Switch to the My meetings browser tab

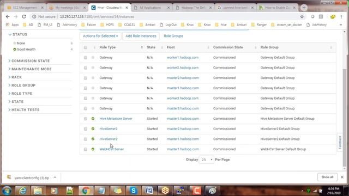67,8
